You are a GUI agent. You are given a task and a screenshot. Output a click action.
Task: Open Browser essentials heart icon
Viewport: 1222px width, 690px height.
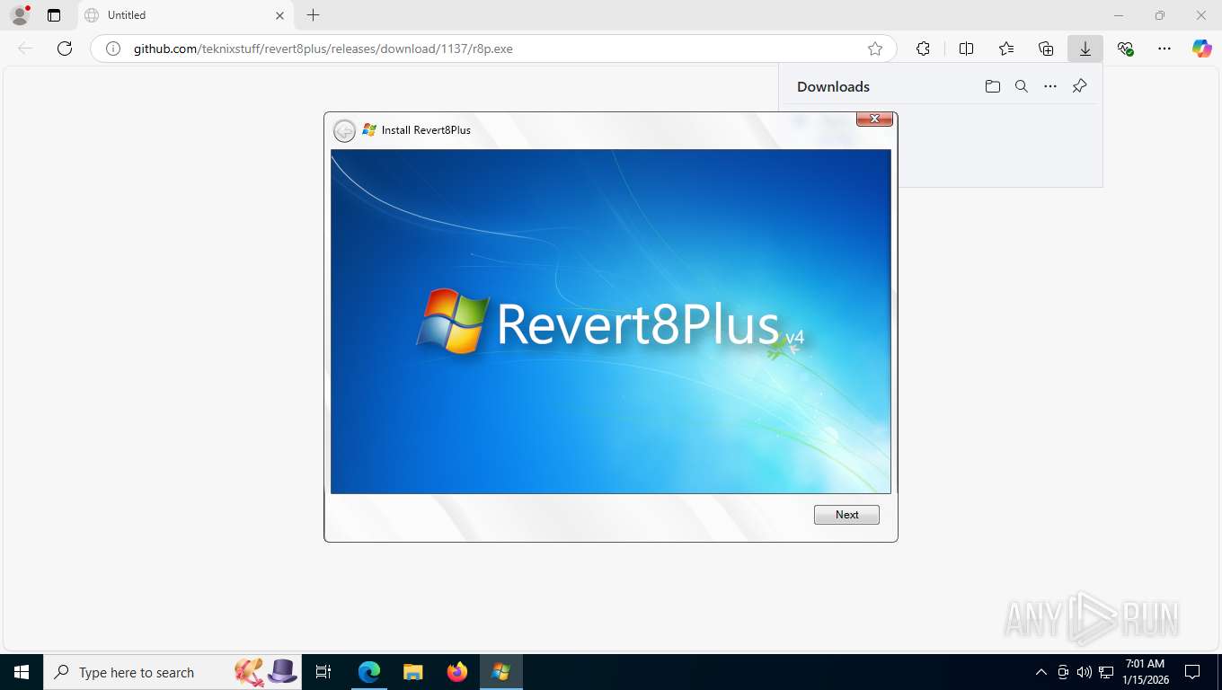1125,49
